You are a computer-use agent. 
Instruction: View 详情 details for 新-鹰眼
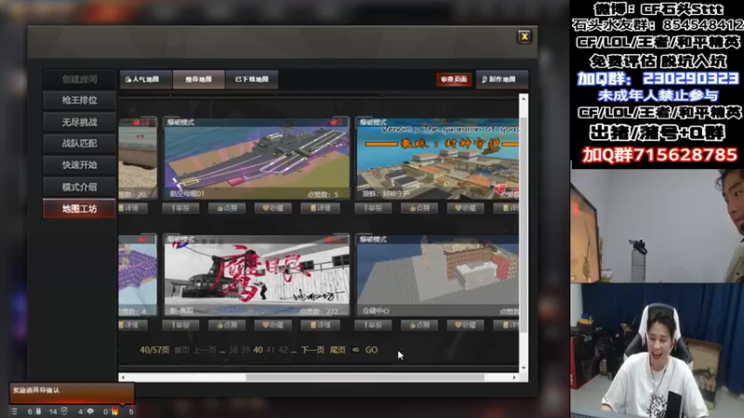pyautogui.click(x=320, y=325)
